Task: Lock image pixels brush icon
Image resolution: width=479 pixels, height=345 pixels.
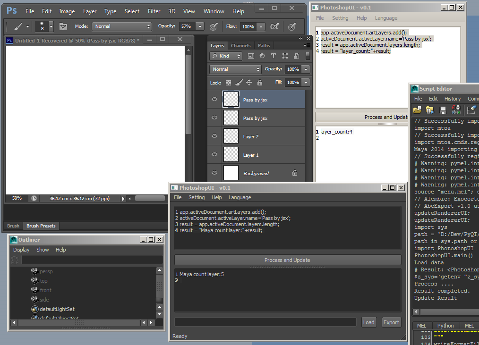Action: pyautogui.click(x=239, y=83)
